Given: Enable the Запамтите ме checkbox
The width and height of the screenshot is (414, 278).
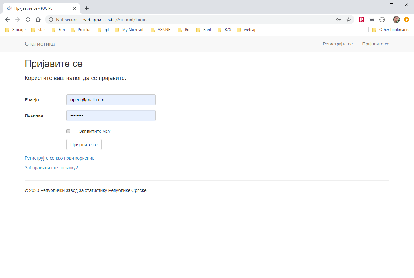Looking at the screenshot, I should click(x=68, y=131).
